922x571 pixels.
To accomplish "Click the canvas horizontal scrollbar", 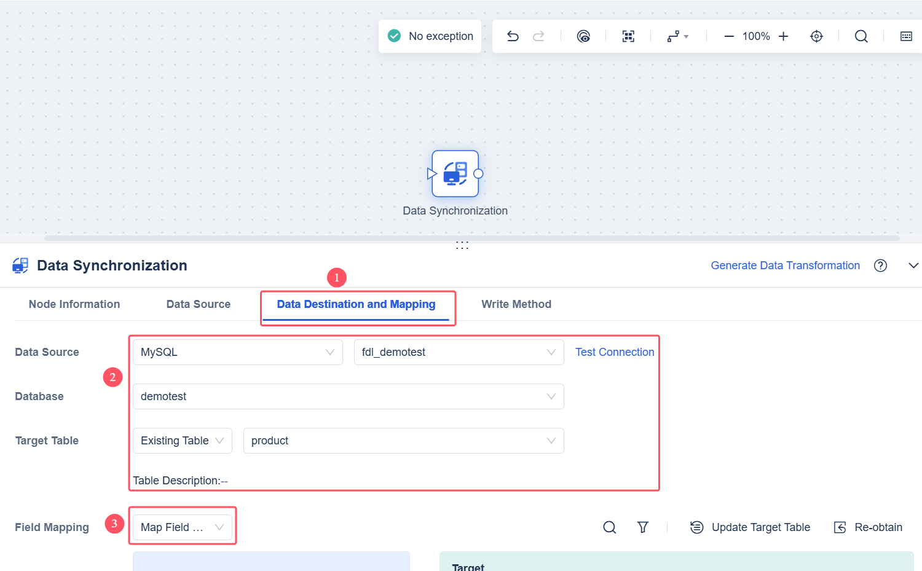I will [x=472, y=238].
